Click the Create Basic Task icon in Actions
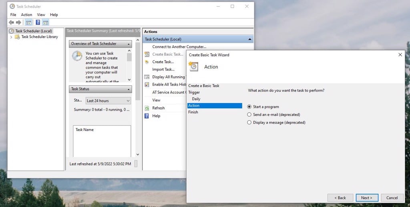 click(x=147, y=54)
